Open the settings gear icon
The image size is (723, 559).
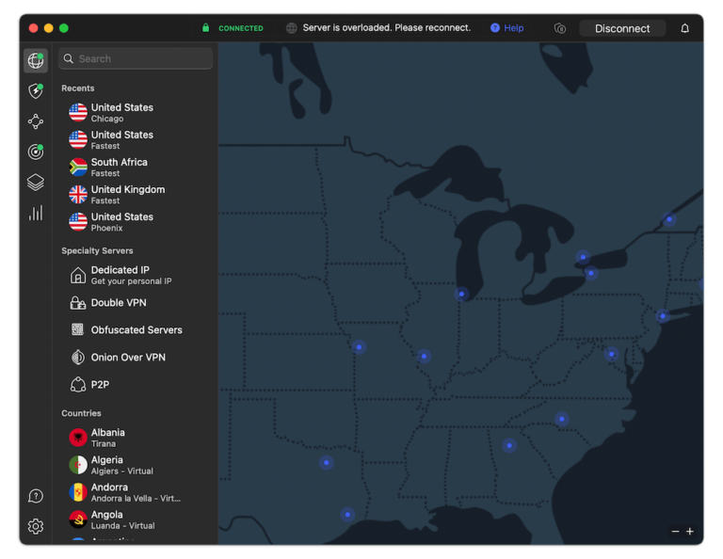36,526
